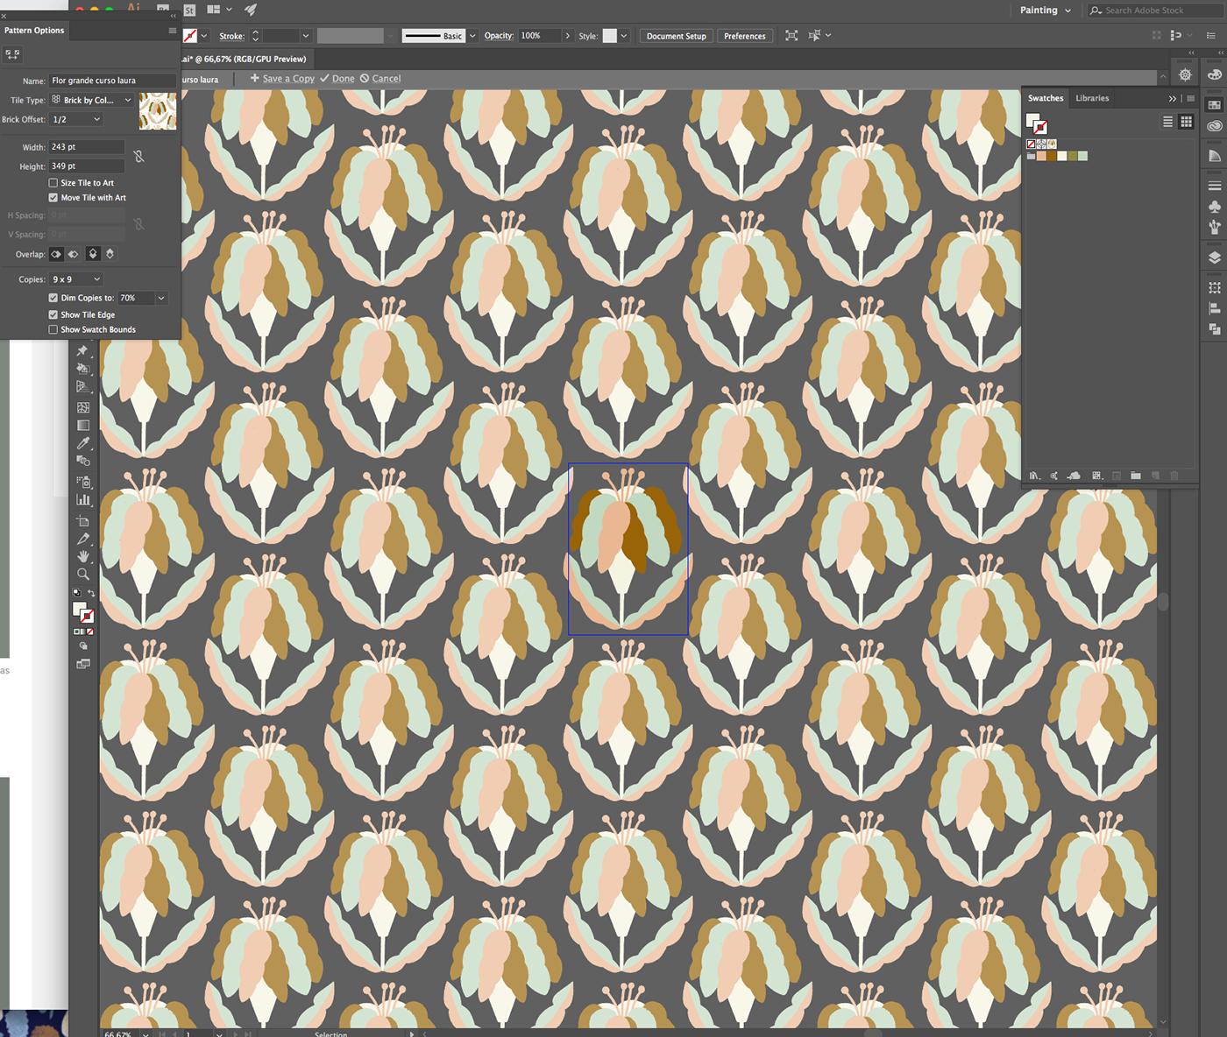Image resolution: width=1227 pixels, height=1037 pixels.
Task: Select the Perspective Grid tool
Action: point(83,386)
